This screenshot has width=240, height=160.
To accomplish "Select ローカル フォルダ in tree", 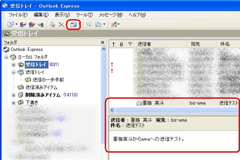I will pos(33,57).
